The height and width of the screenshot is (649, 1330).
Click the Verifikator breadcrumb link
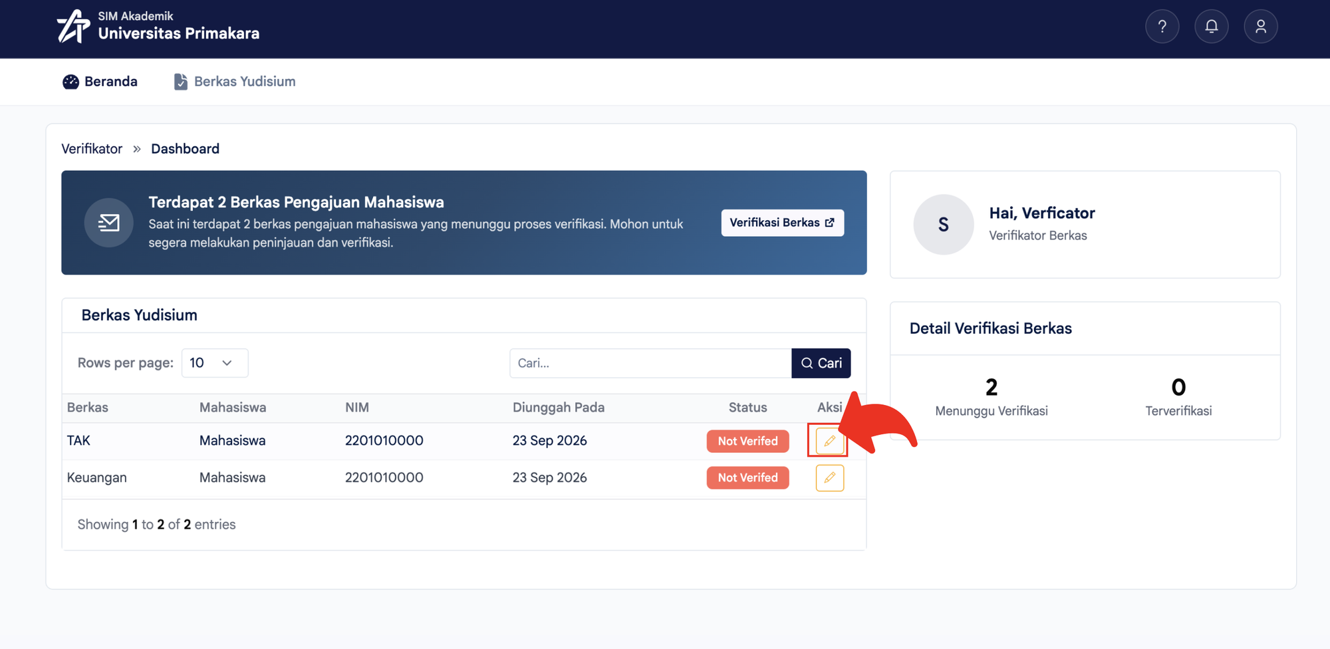(92, 149)
